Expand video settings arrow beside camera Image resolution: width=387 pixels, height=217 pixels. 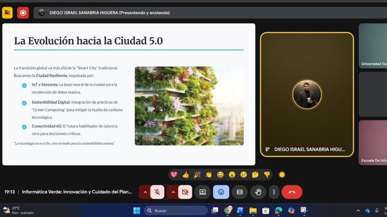[173, 192]
